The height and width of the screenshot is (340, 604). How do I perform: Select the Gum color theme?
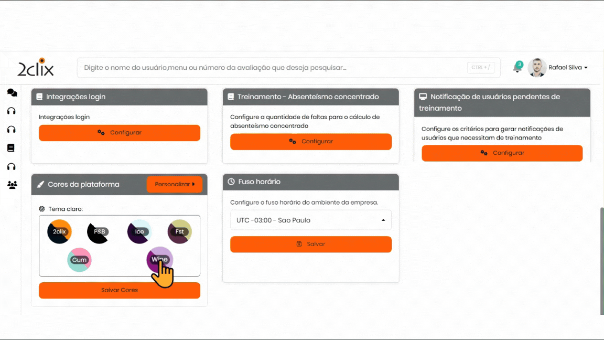79,260
